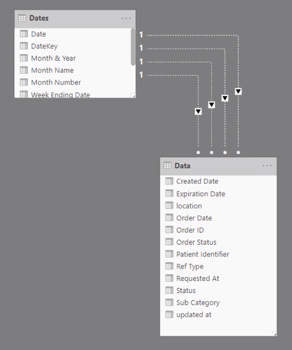Open the Dates table more options menu
This screenshot has height=350, width=292.
126,18
